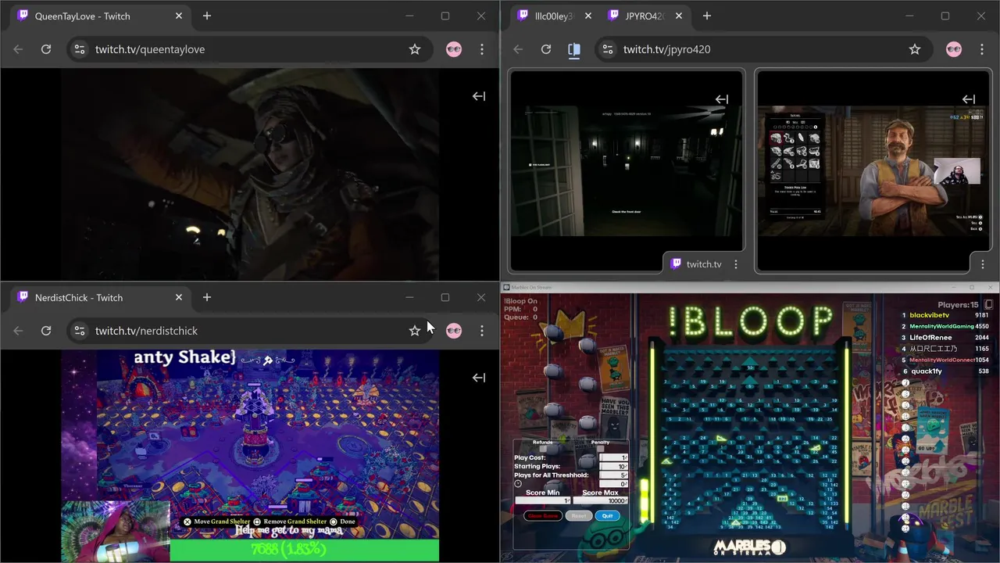Image resolution: width=1000 pixels, height=563 pixels.
Task: Minimize the NerdistChick window
Action: click(x=409, y=297)
